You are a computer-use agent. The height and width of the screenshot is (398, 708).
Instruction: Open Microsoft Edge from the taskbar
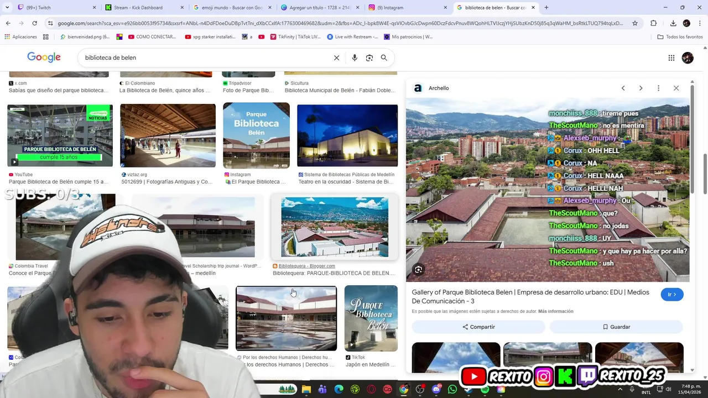coord(339,389)
